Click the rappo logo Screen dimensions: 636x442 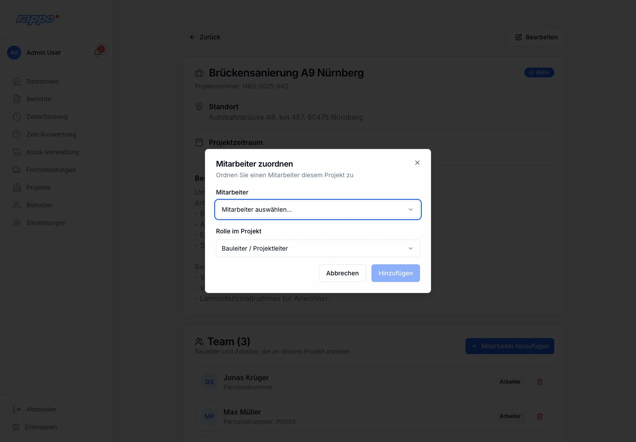click(37, 19)
